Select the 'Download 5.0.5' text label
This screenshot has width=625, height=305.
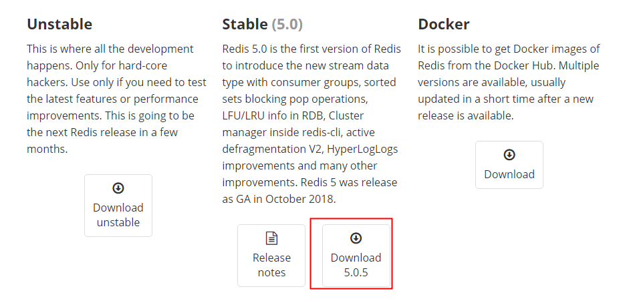pos(356,265)
